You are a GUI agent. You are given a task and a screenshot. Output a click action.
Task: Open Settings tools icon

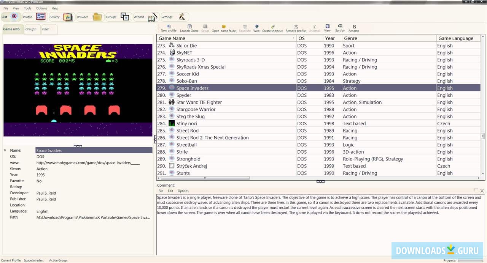(181, 17)
